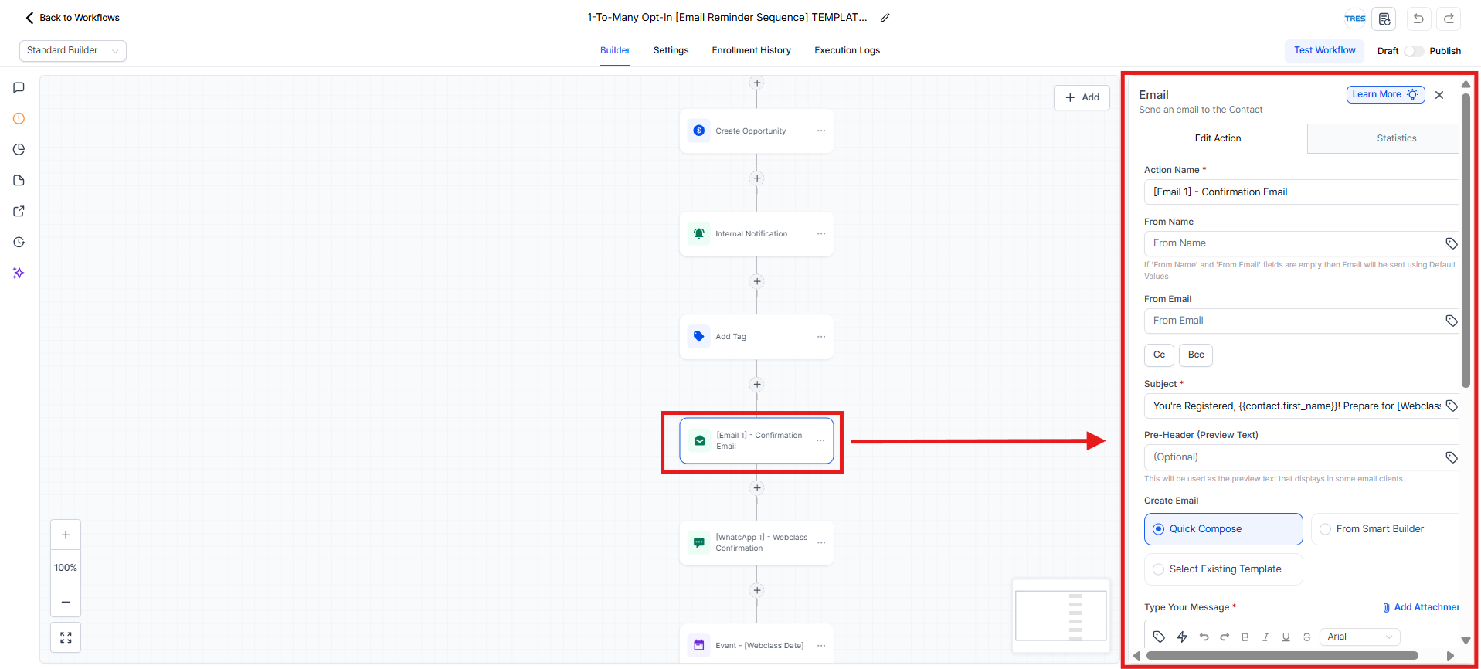Toggle italic in message editor
The width and height of the screenshot is (1481, 669).
1265,637
